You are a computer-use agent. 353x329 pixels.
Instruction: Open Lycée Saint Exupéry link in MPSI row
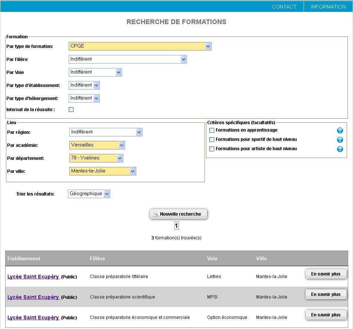tap(33, 297)
